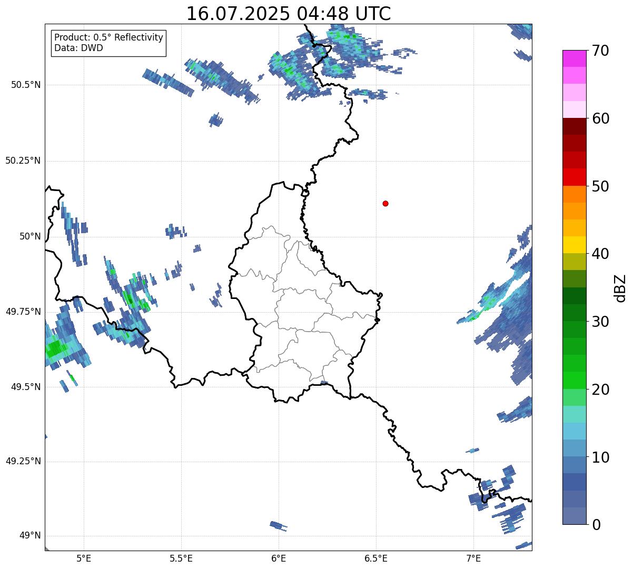The width and height of the screenshot is (633, 569).
Task: Pick the bright green swatch above 20 dBZ
Action: coord(574,381)
